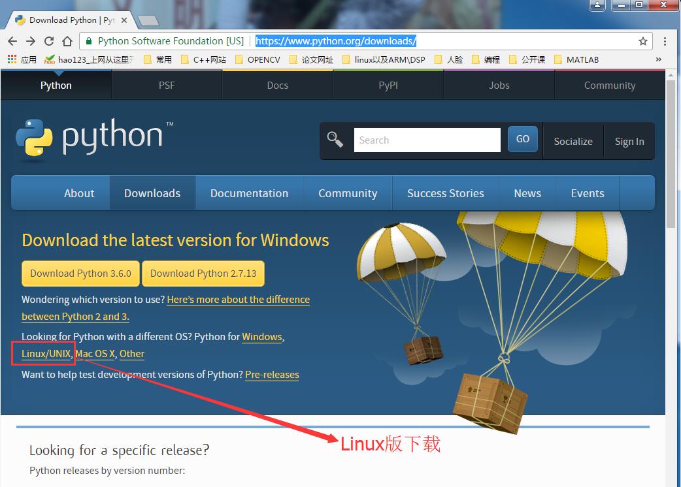Open the News navigation menu
This screenshot has height=487, width=681.
(527, 193)
